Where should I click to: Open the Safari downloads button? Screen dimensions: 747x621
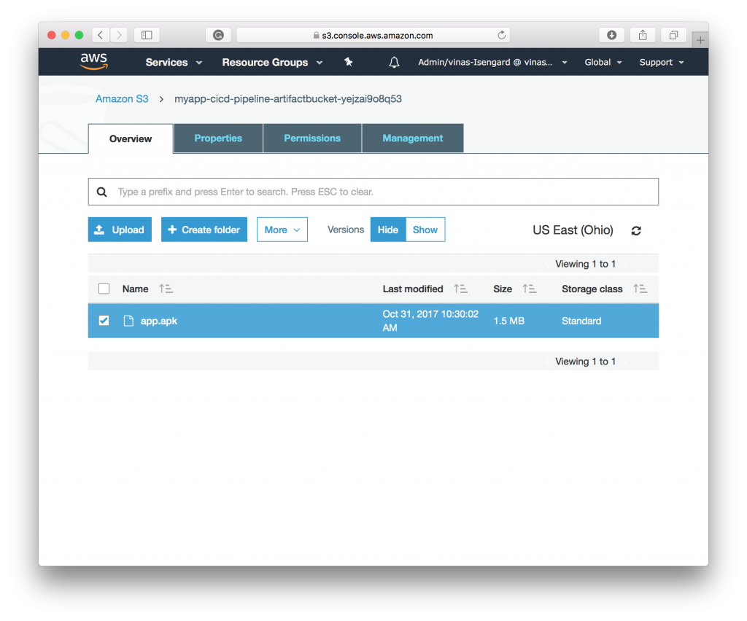coord(612,35)
